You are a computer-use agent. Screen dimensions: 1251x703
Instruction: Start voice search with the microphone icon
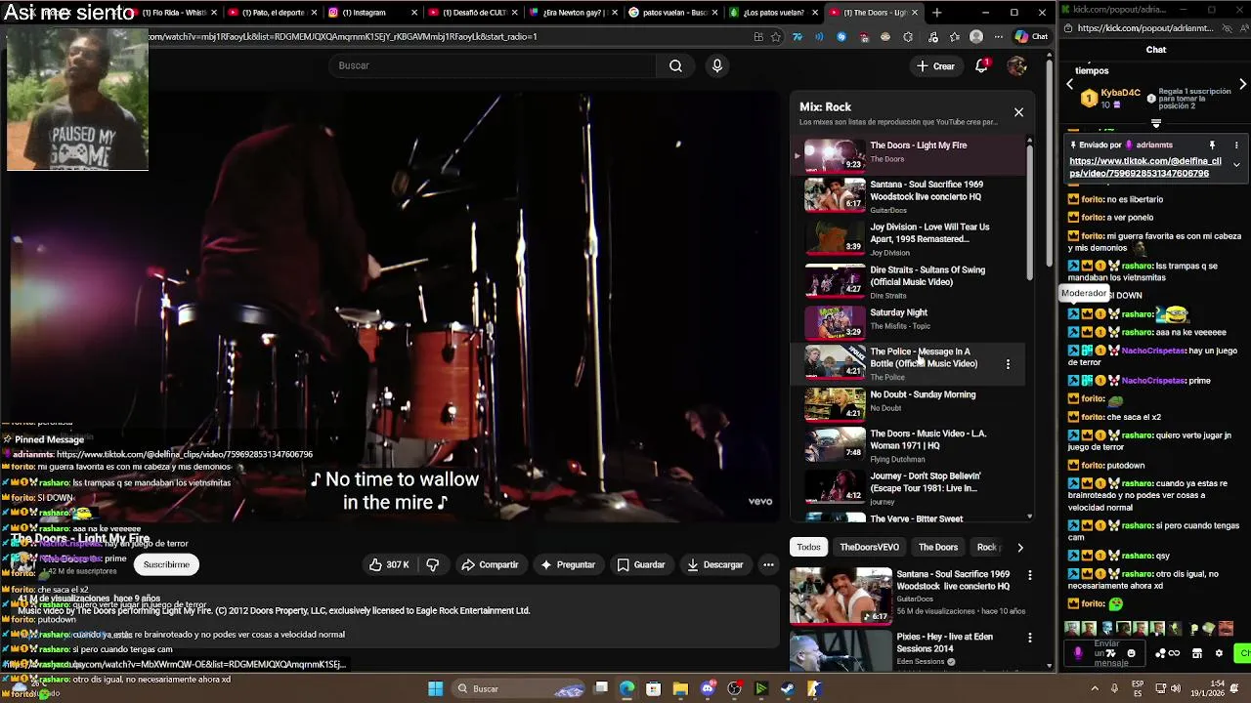[717, 65]
